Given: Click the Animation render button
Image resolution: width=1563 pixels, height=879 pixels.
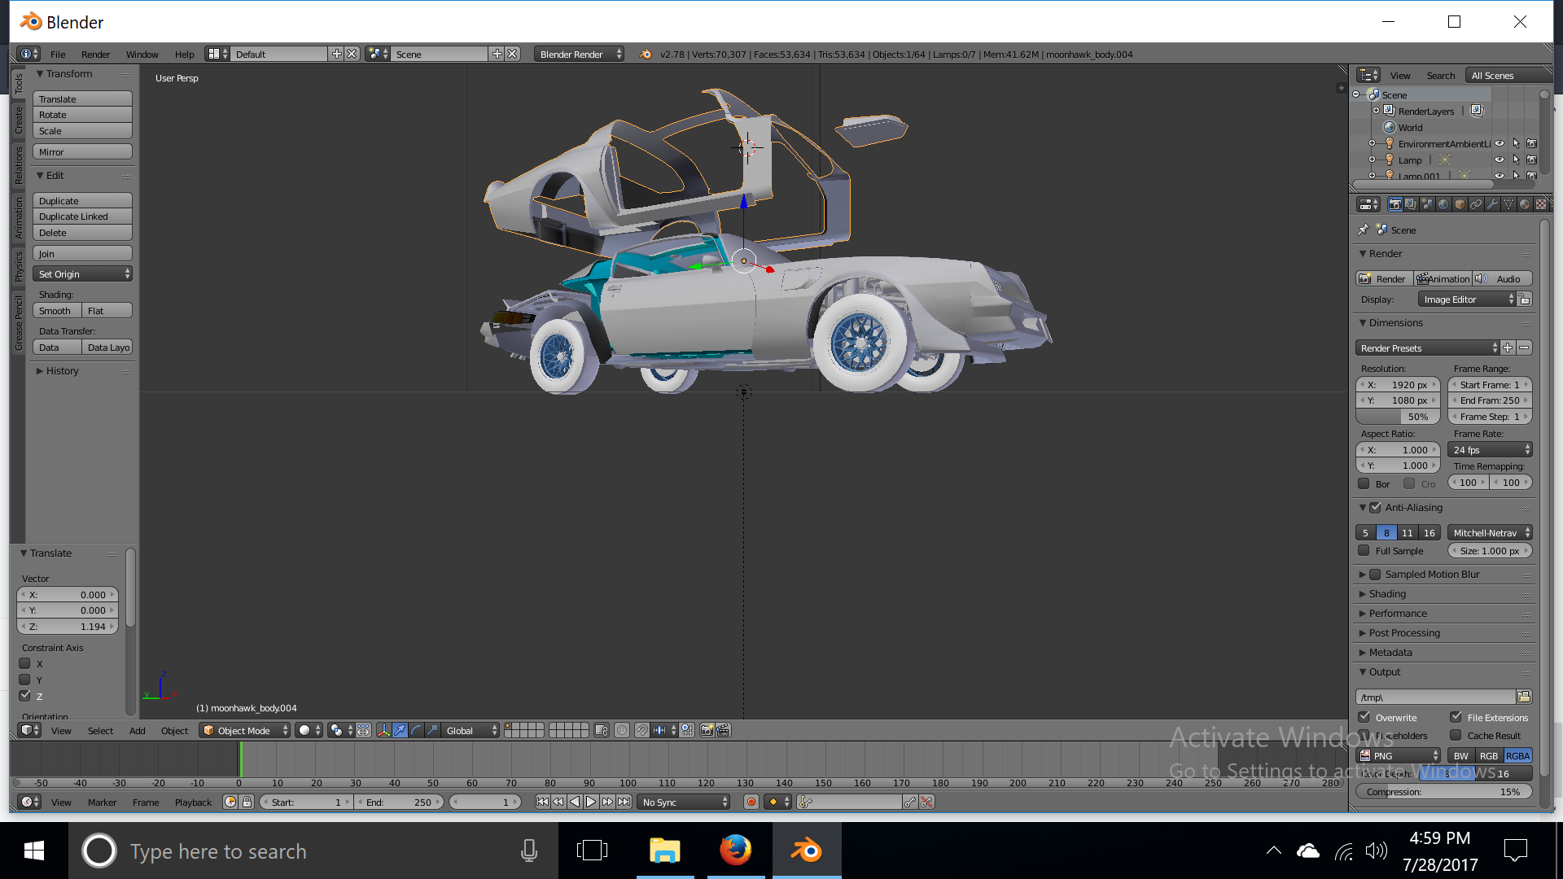Looking at the screenshot, I should click(x=1444, y=278).
